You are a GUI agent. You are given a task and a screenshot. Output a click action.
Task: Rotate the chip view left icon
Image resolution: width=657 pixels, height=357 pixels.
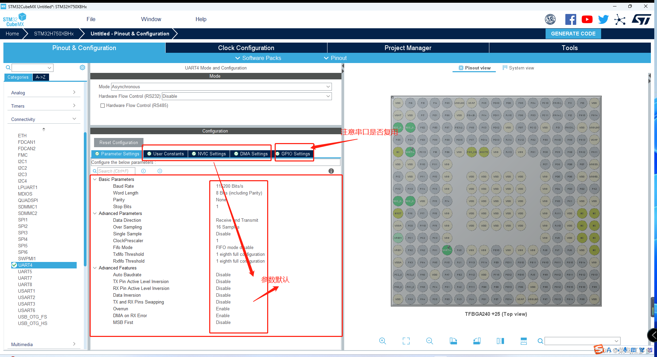pyautogui.click(x=453, y=341)
